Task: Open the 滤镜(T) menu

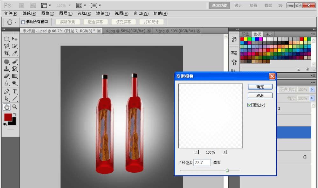Action: point(103,14)
